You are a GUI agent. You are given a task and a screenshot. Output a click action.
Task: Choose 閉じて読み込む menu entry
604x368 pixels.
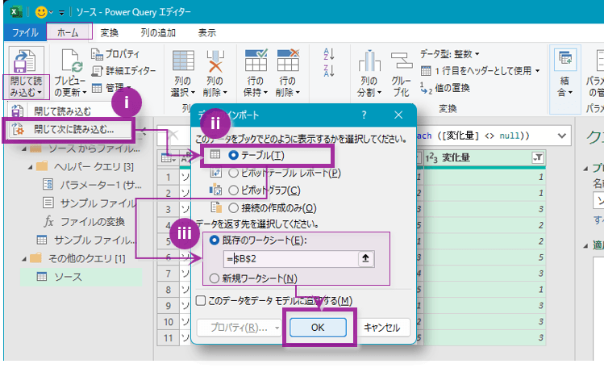(x=62, y=111)
